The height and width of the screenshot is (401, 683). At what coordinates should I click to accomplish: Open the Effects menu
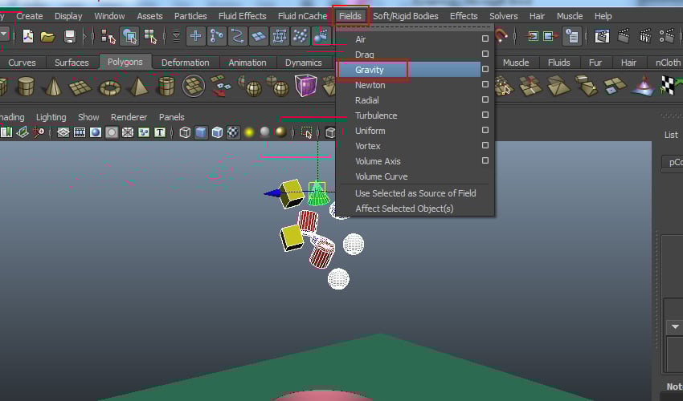[x=464, y=16]
